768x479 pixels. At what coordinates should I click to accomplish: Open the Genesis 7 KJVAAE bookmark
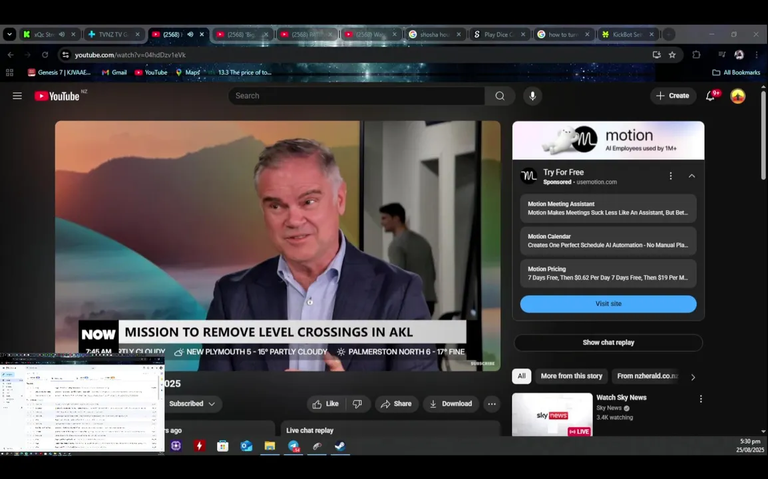point(59,73)
